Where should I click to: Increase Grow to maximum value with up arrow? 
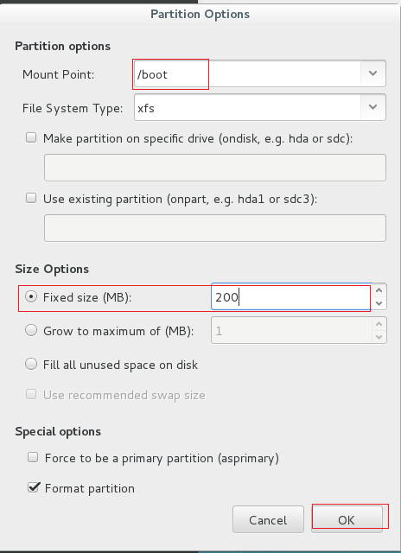tap(379, 324)
